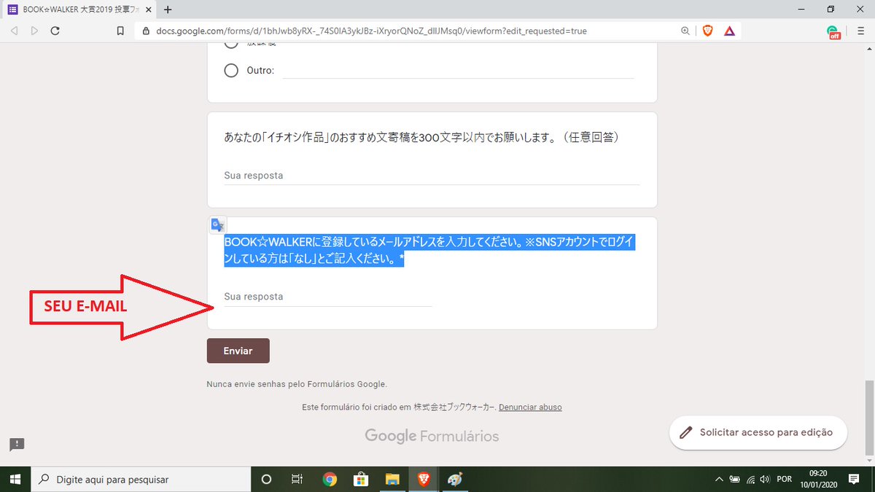This screenshot has height=492, width=875.
Task: Click the Enviar button
Action: pos(238,351)
